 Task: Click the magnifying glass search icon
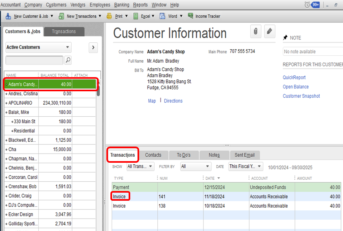68,60
